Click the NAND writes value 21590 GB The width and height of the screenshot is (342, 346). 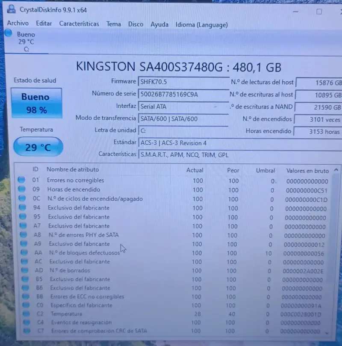point(318,107)
